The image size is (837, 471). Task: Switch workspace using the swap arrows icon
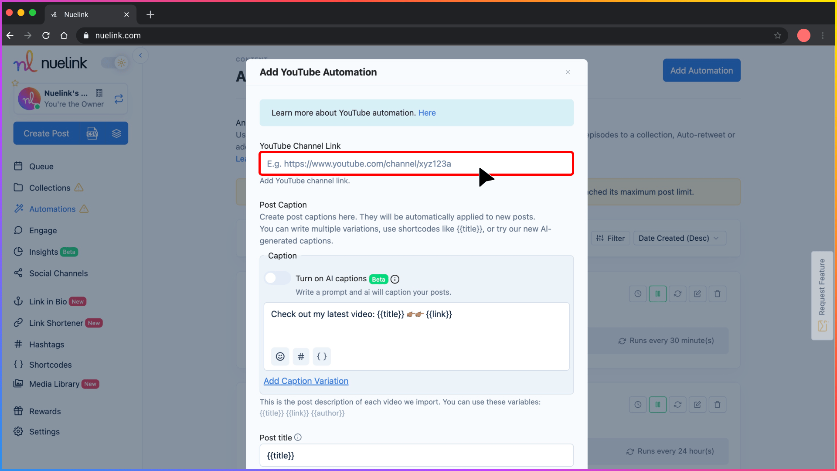click(119, 99)
